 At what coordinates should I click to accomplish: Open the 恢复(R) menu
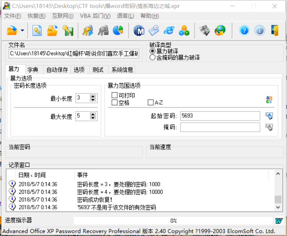point(36,16)
